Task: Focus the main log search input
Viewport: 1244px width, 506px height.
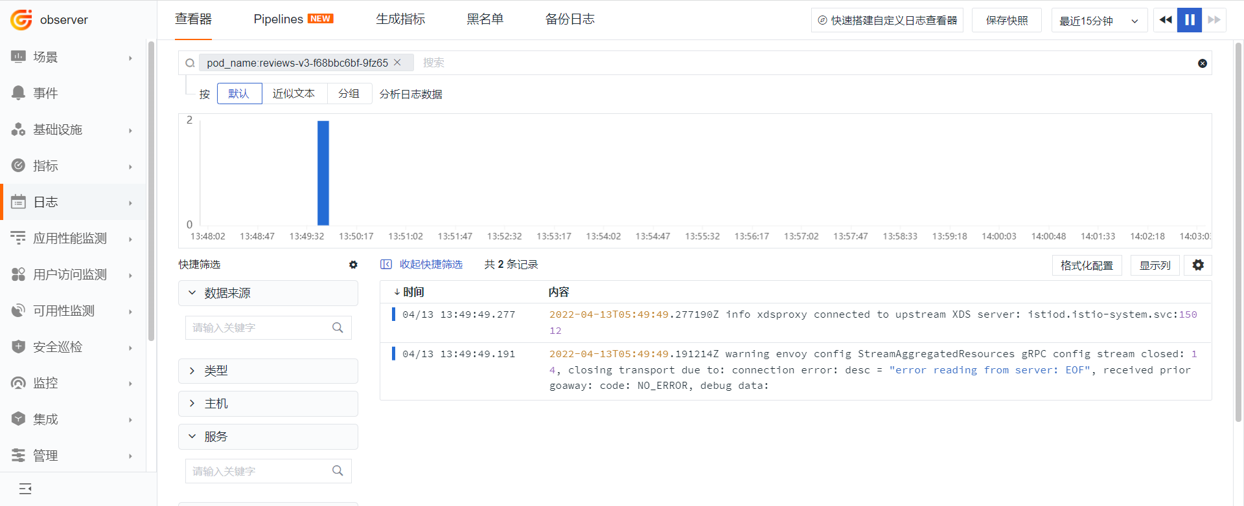Action: click(x=807, y=63)
